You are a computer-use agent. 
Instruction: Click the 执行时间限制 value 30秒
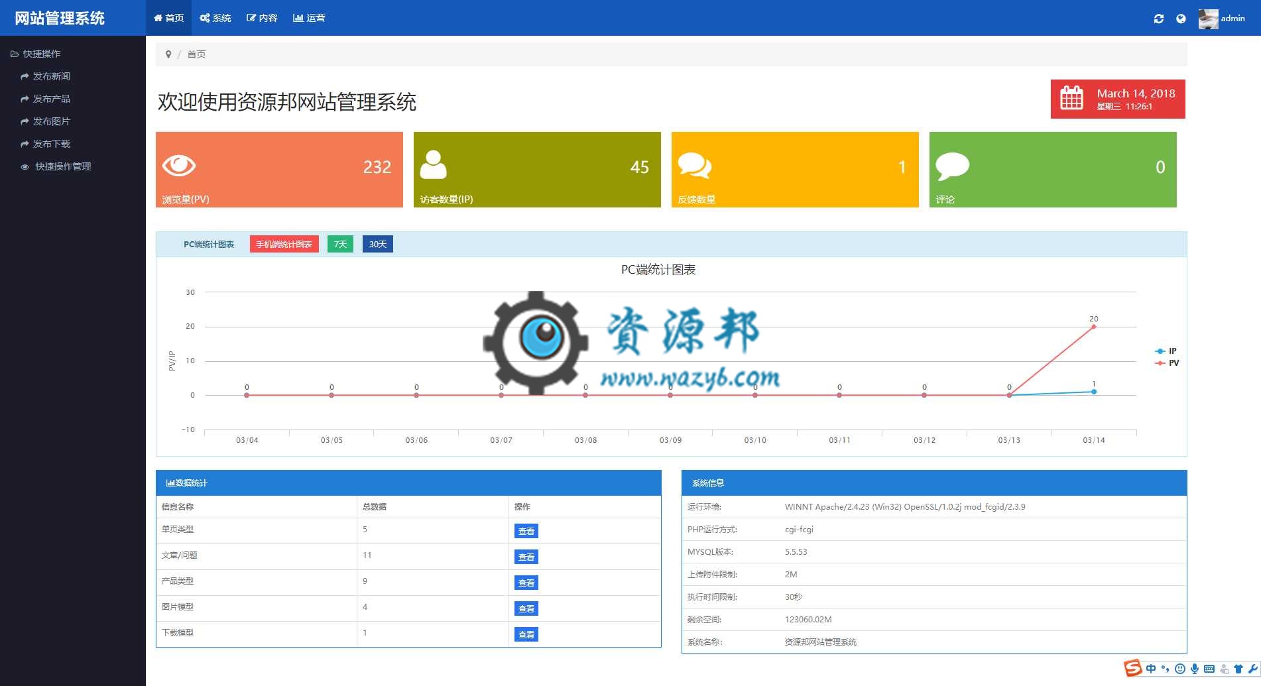794,597
